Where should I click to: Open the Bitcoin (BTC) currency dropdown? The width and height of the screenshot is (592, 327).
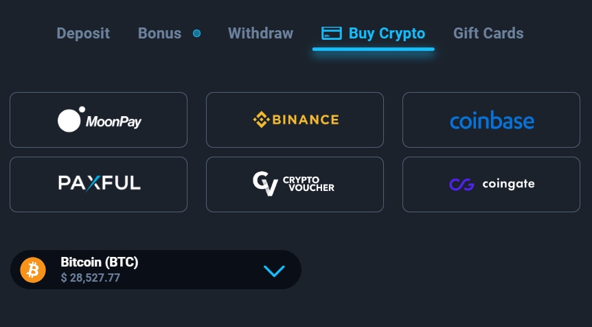(156, 269)
